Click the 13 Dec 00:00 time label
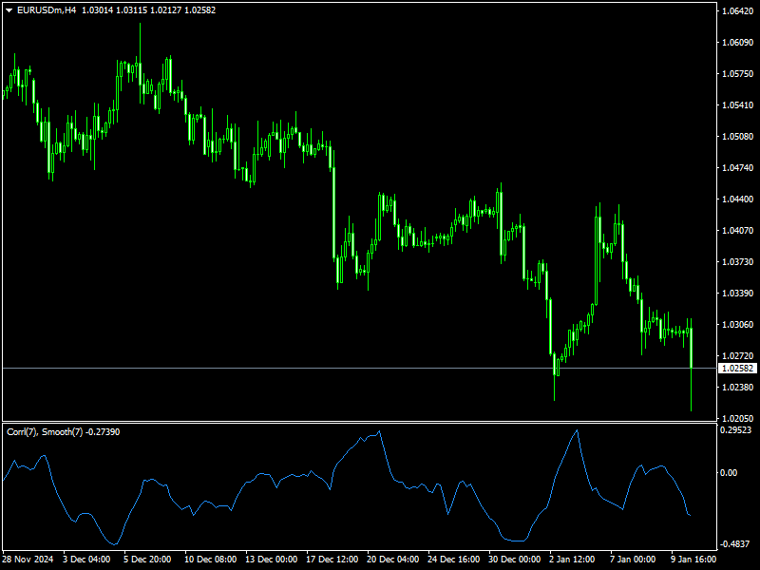This screenshot has width=760, height=570. pyautogui.click(x=272, y=559)
